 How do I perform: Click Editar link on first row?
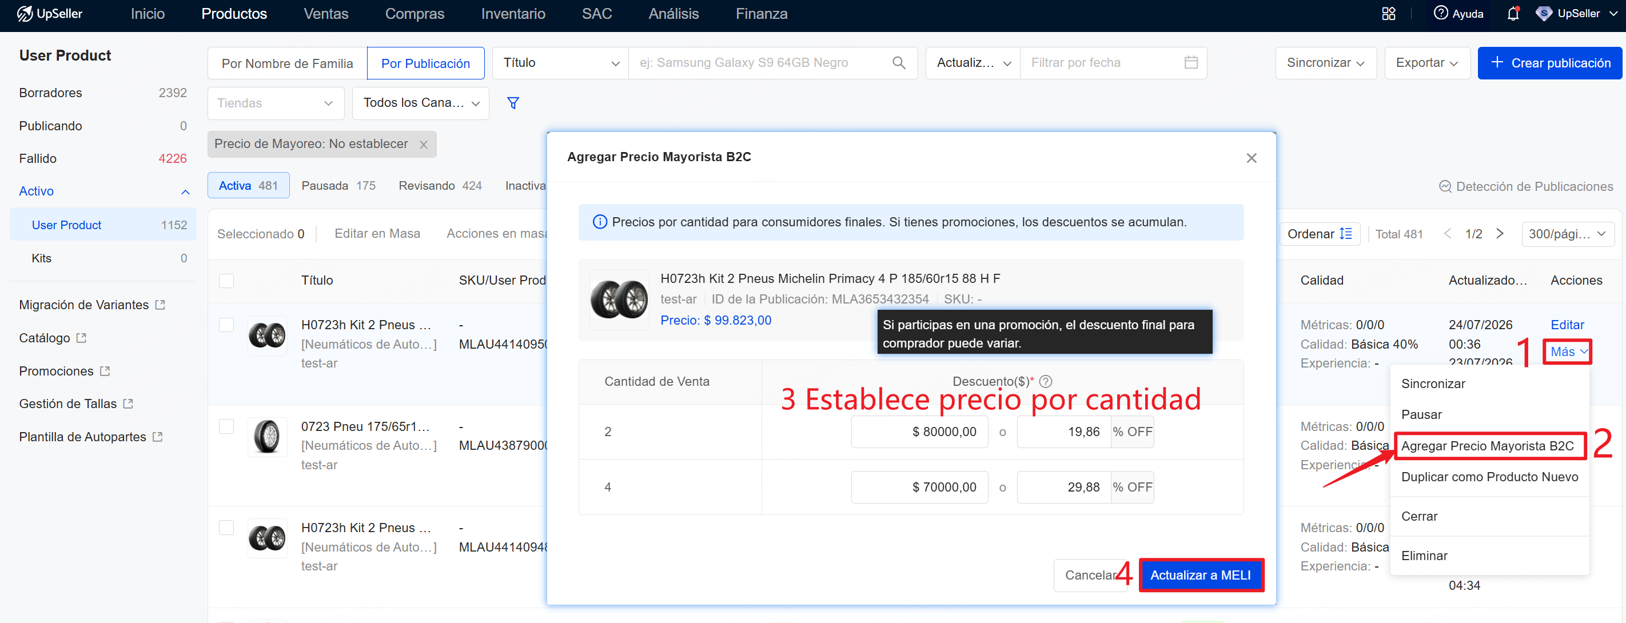1567,325
